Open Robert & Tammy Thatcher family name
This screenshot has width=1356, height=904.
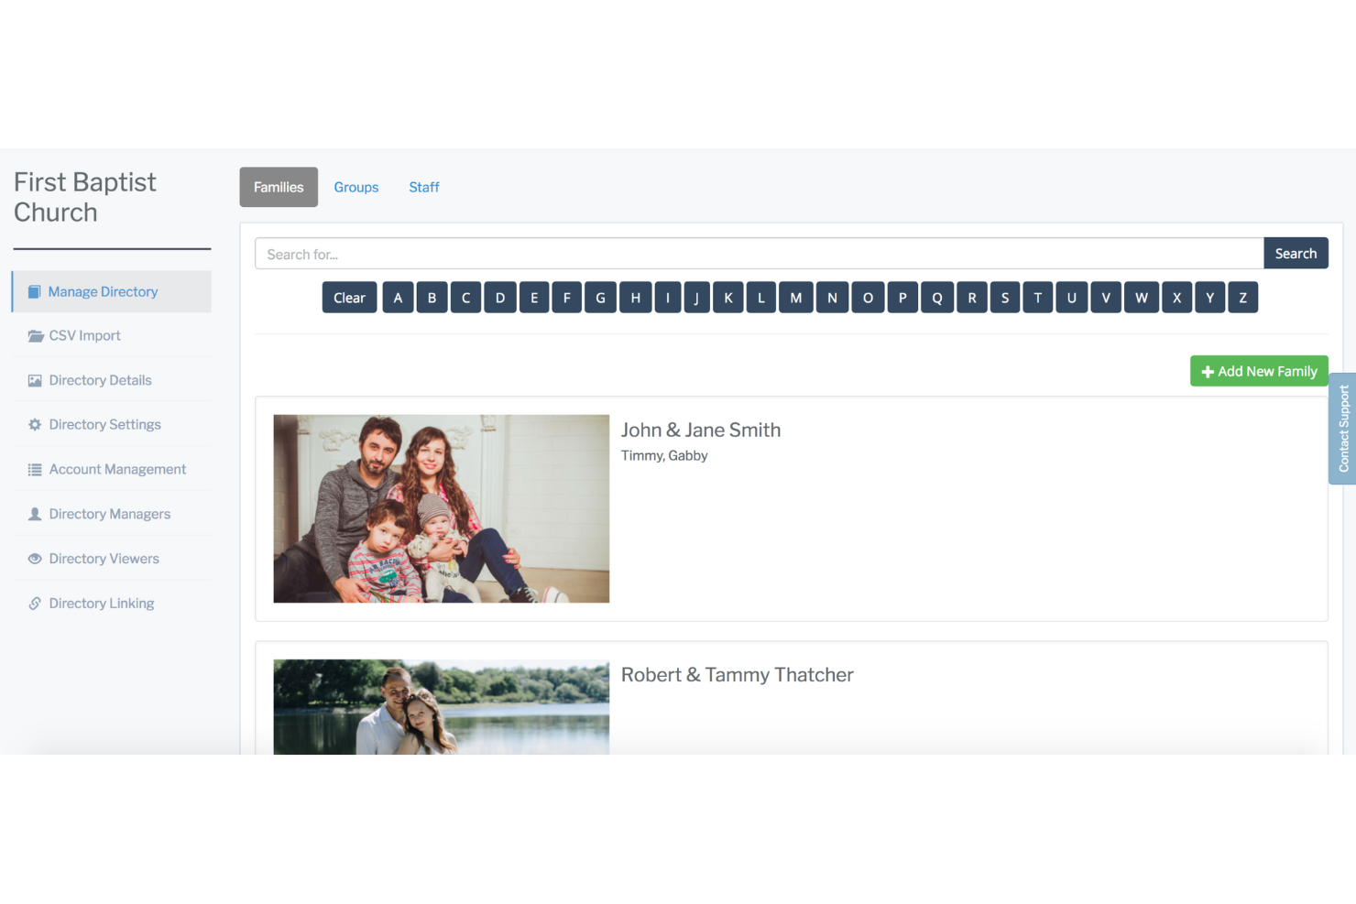coord(738,675)
